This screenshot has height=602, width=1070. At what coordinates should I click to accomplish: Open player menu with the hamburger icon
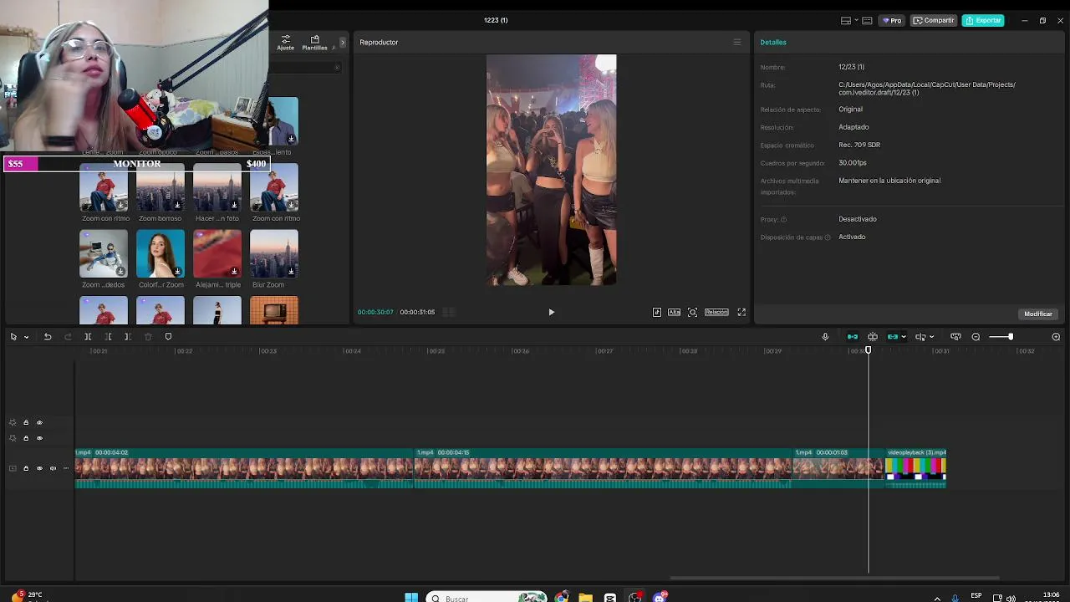click(x=736, y=42)
